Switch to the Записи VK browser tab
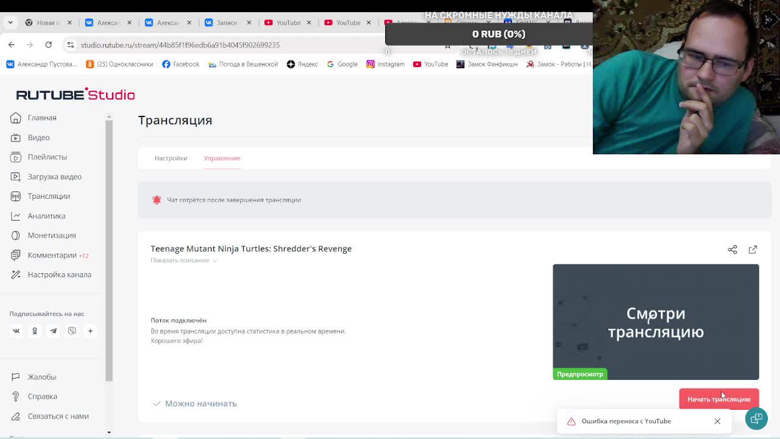 (227, 23)
